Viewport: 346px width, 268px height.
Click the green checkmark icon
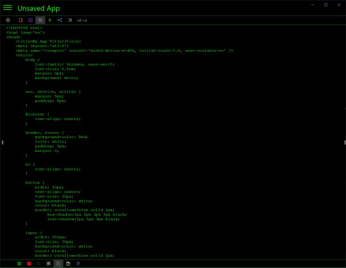19,264
